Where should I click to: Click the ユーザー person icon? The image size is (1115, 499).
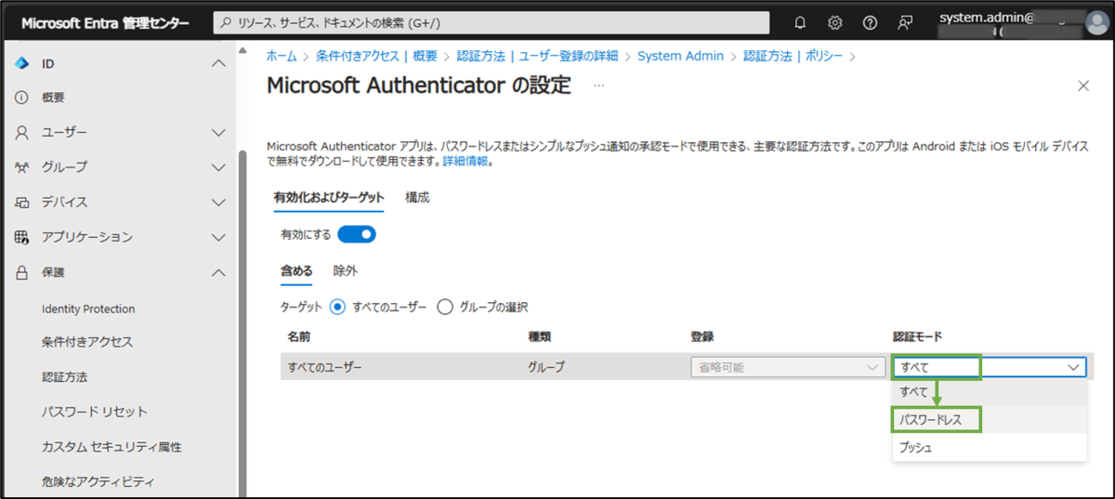[22, 133]
